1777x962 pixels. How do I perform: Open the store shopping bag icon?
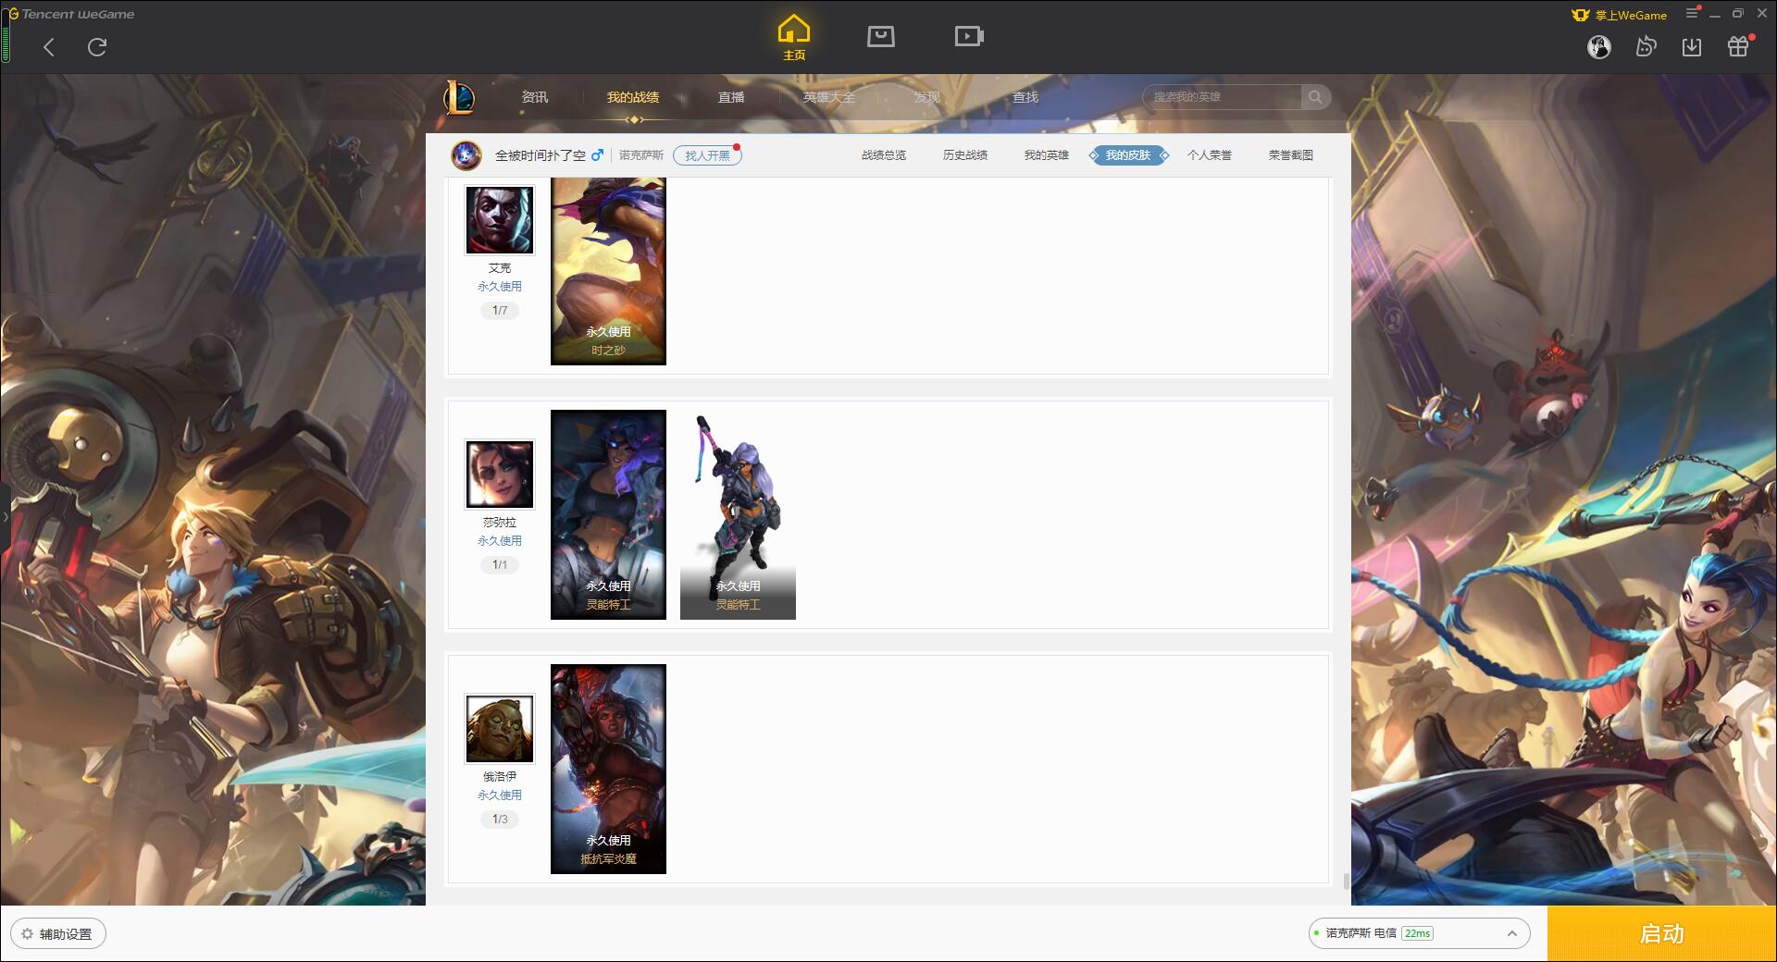pyautogui.click(x=881, y=37)
